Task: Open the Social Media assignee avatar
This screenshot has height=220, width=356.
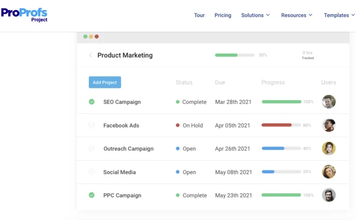Action: click(x=329, y=172)
